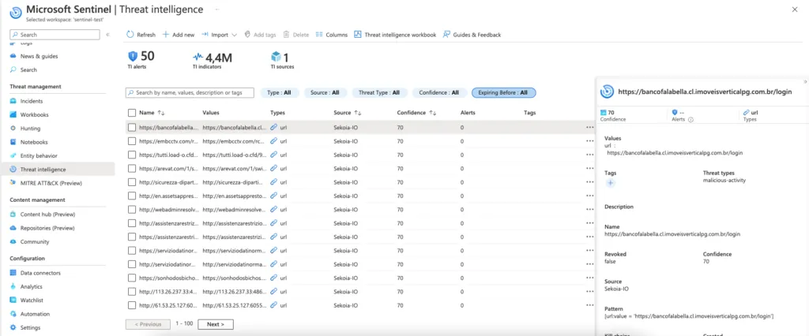Image resolution: width=809 pixels, height=336 pixels.
Task: Open the Threat intelligence workbook
Action: 395,35
